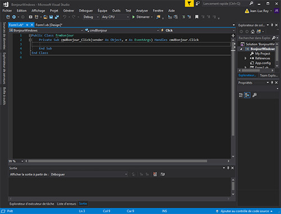Click the Save All toolbar icon
281x214 pixels.
tap(57, 17)
